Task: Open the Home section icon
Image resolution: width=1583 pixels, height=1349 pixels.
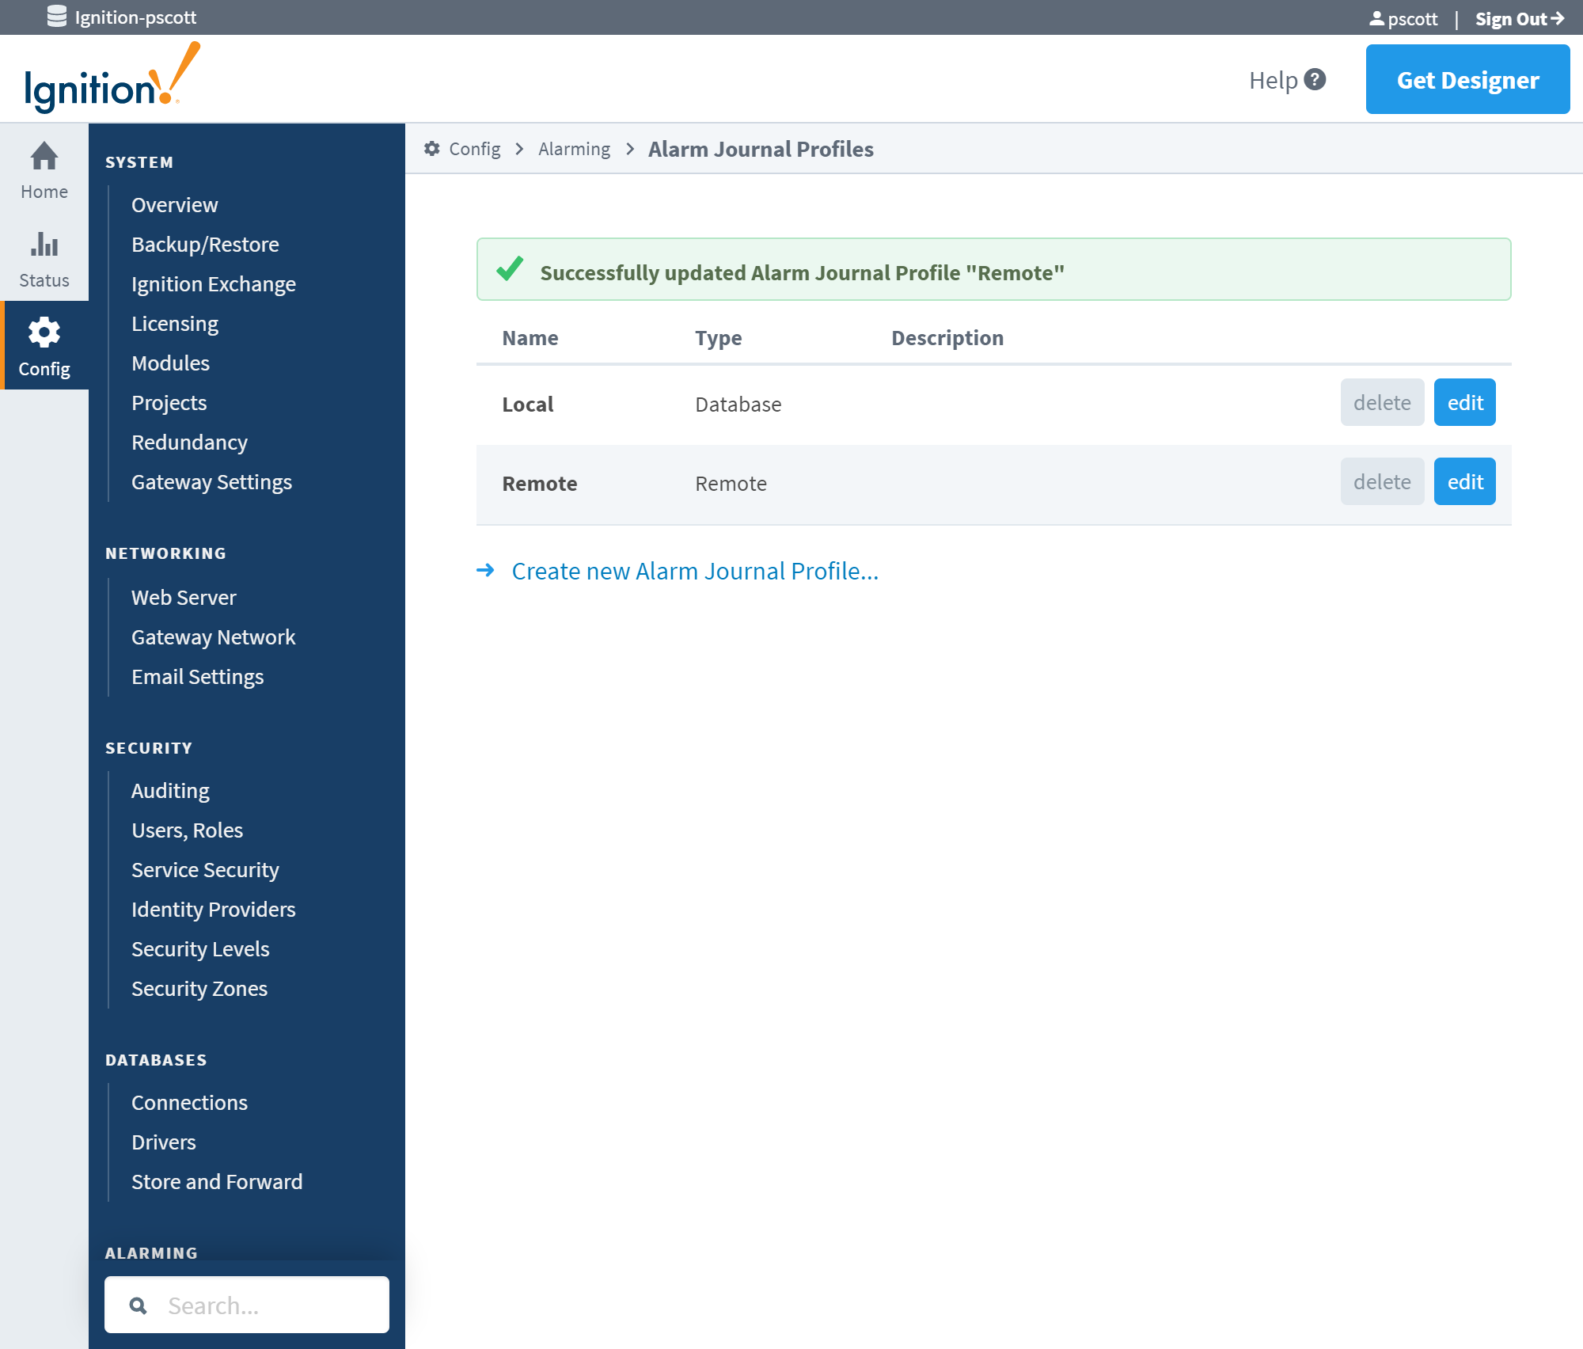Action: click(x=44, y=156)
